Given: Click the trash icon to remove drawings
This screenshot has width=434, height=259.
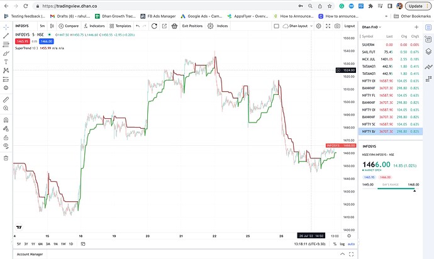Looking at the screenshot, I should (6, 158).
